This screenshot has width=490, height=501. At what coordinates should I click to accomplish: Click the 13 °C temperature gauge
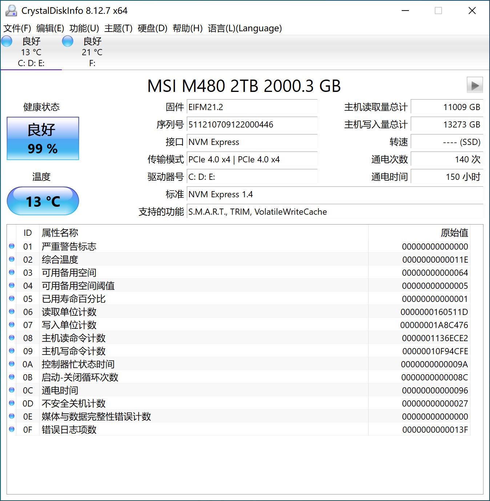coord(43,201)
